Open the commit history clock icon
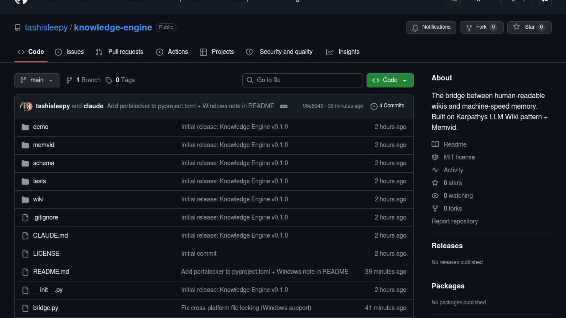566x318 pixels. [x=374, y=106]
